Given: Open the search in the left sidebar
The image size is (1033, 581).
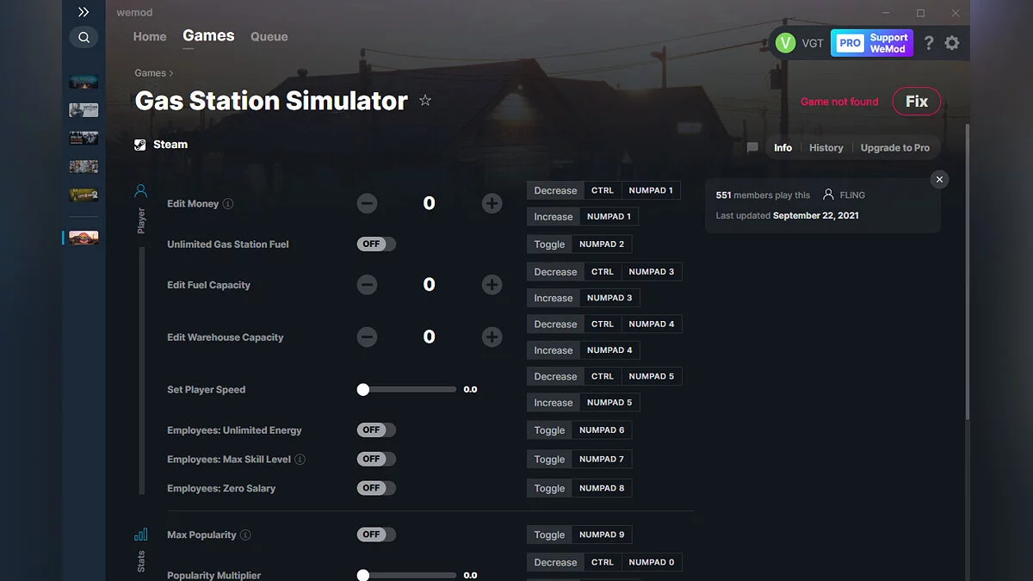Looking at the screenshot, I should click(84, 38).
